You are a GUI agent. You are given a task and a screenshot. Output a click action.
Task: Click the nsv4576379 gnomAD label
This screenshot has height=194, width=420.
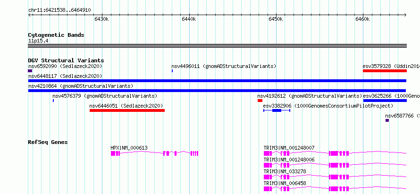(105, 96)
